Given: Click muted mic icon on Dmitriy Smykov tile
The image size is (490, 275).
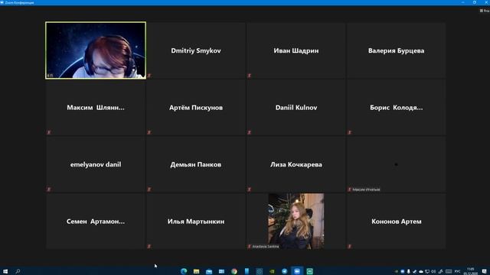Looking at the screenshot, I should (x=149, y=76).
